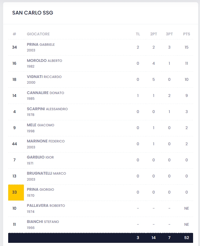
Task: Open Brugnatelli Marco player link
Action: [x=46, y=173]
